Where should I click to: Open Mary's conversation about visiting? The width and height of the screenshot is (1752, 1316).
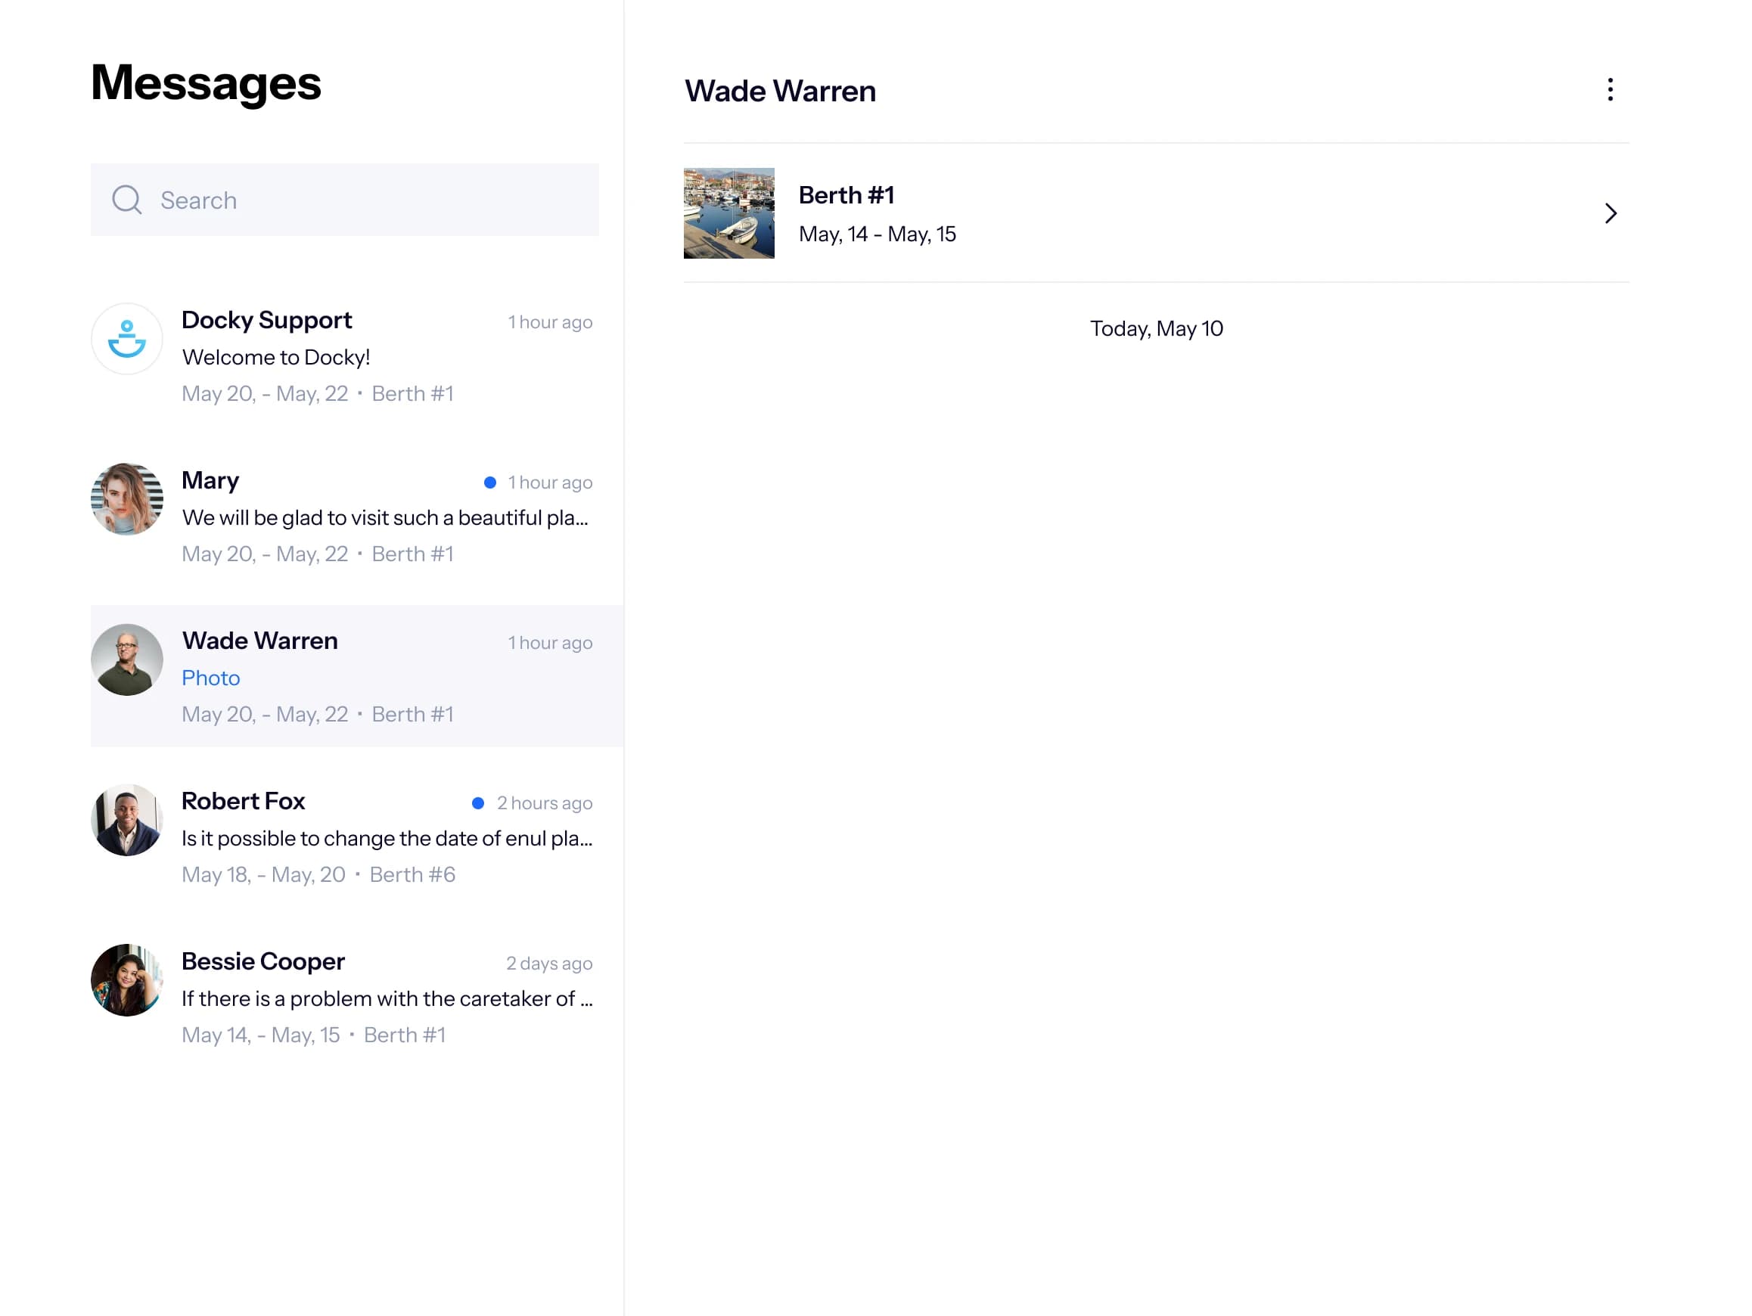(384, 518)
